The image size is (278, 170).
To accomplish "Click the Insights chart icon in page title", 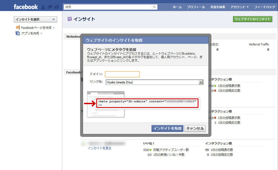I will (70, 19).
